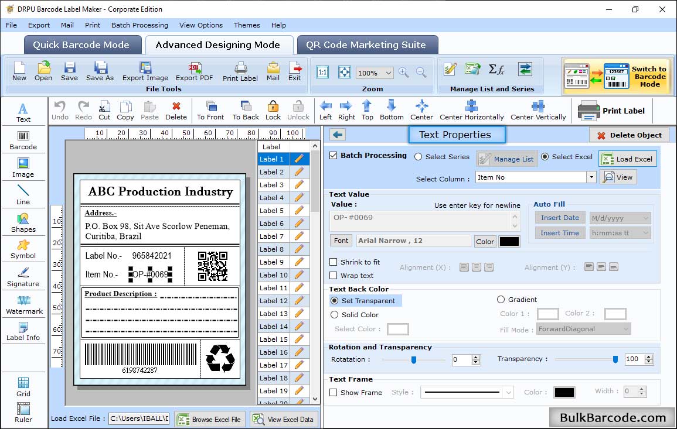Open the formula series icon
Screen dimensions: 677x429
496,69
